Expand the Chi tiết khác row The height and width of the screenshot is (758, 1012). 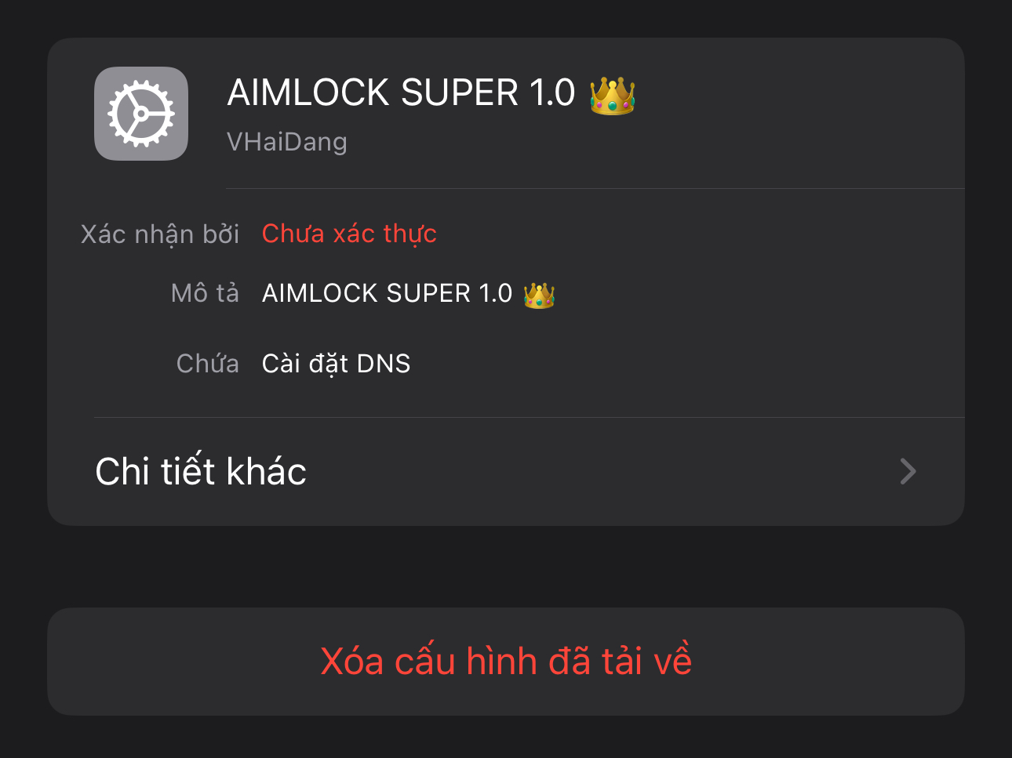point(506,471)
